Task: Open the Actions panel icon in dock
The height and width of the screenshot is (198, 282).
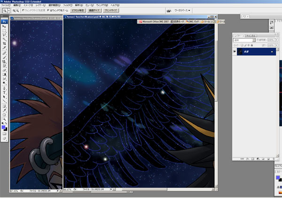Action: [x=272, y=28]
